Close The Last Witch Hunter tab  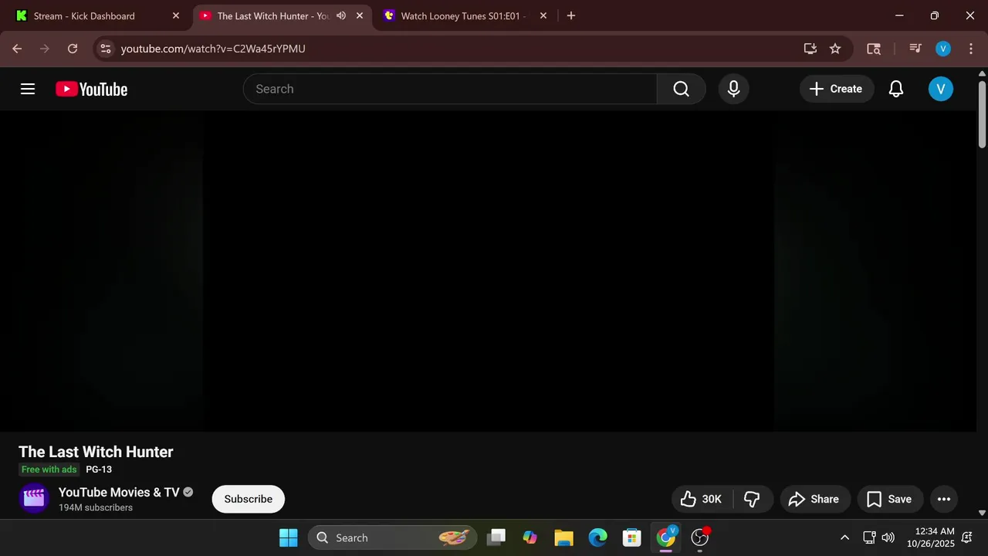[359, 15]
